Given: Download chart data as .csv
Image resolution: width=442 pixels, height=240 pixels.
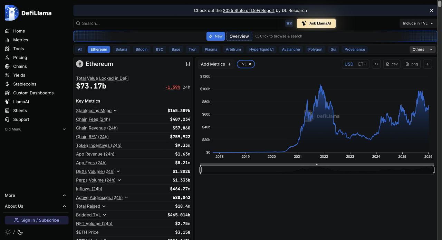Looking at the screenshot, I should [x=392, y=64].
